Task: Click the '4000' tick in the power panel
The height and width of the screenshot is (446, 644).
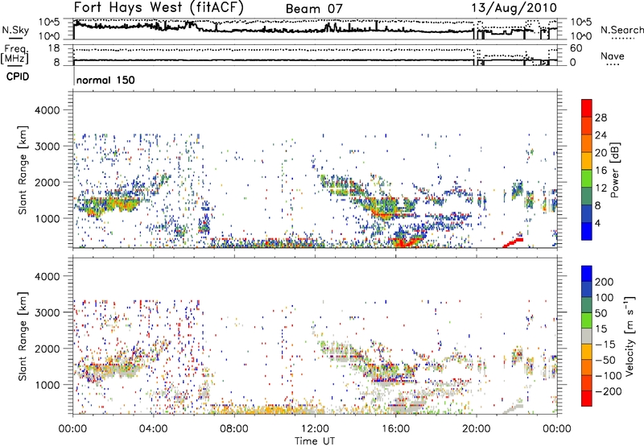Action: click(x=47, y=110)
